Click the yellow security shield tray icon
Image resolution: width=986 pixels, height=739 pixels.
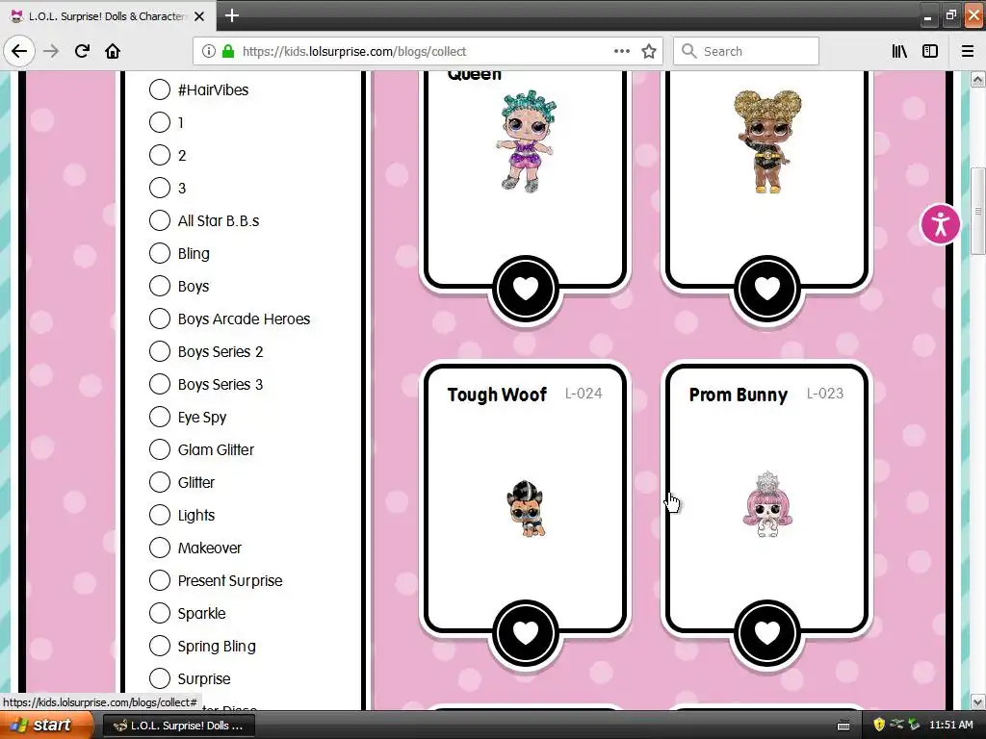point(879,726)
